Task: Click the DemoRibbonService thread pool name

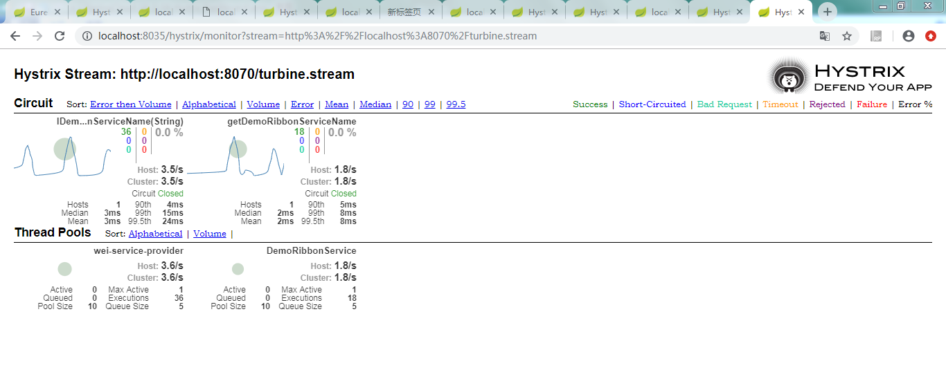Action: [x=312, y=251]
